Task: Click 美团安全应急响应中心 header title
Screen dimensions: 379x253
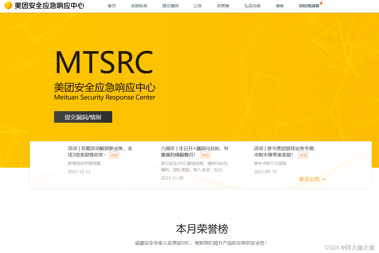Action: pyautogui.click(x=49, y=6)
